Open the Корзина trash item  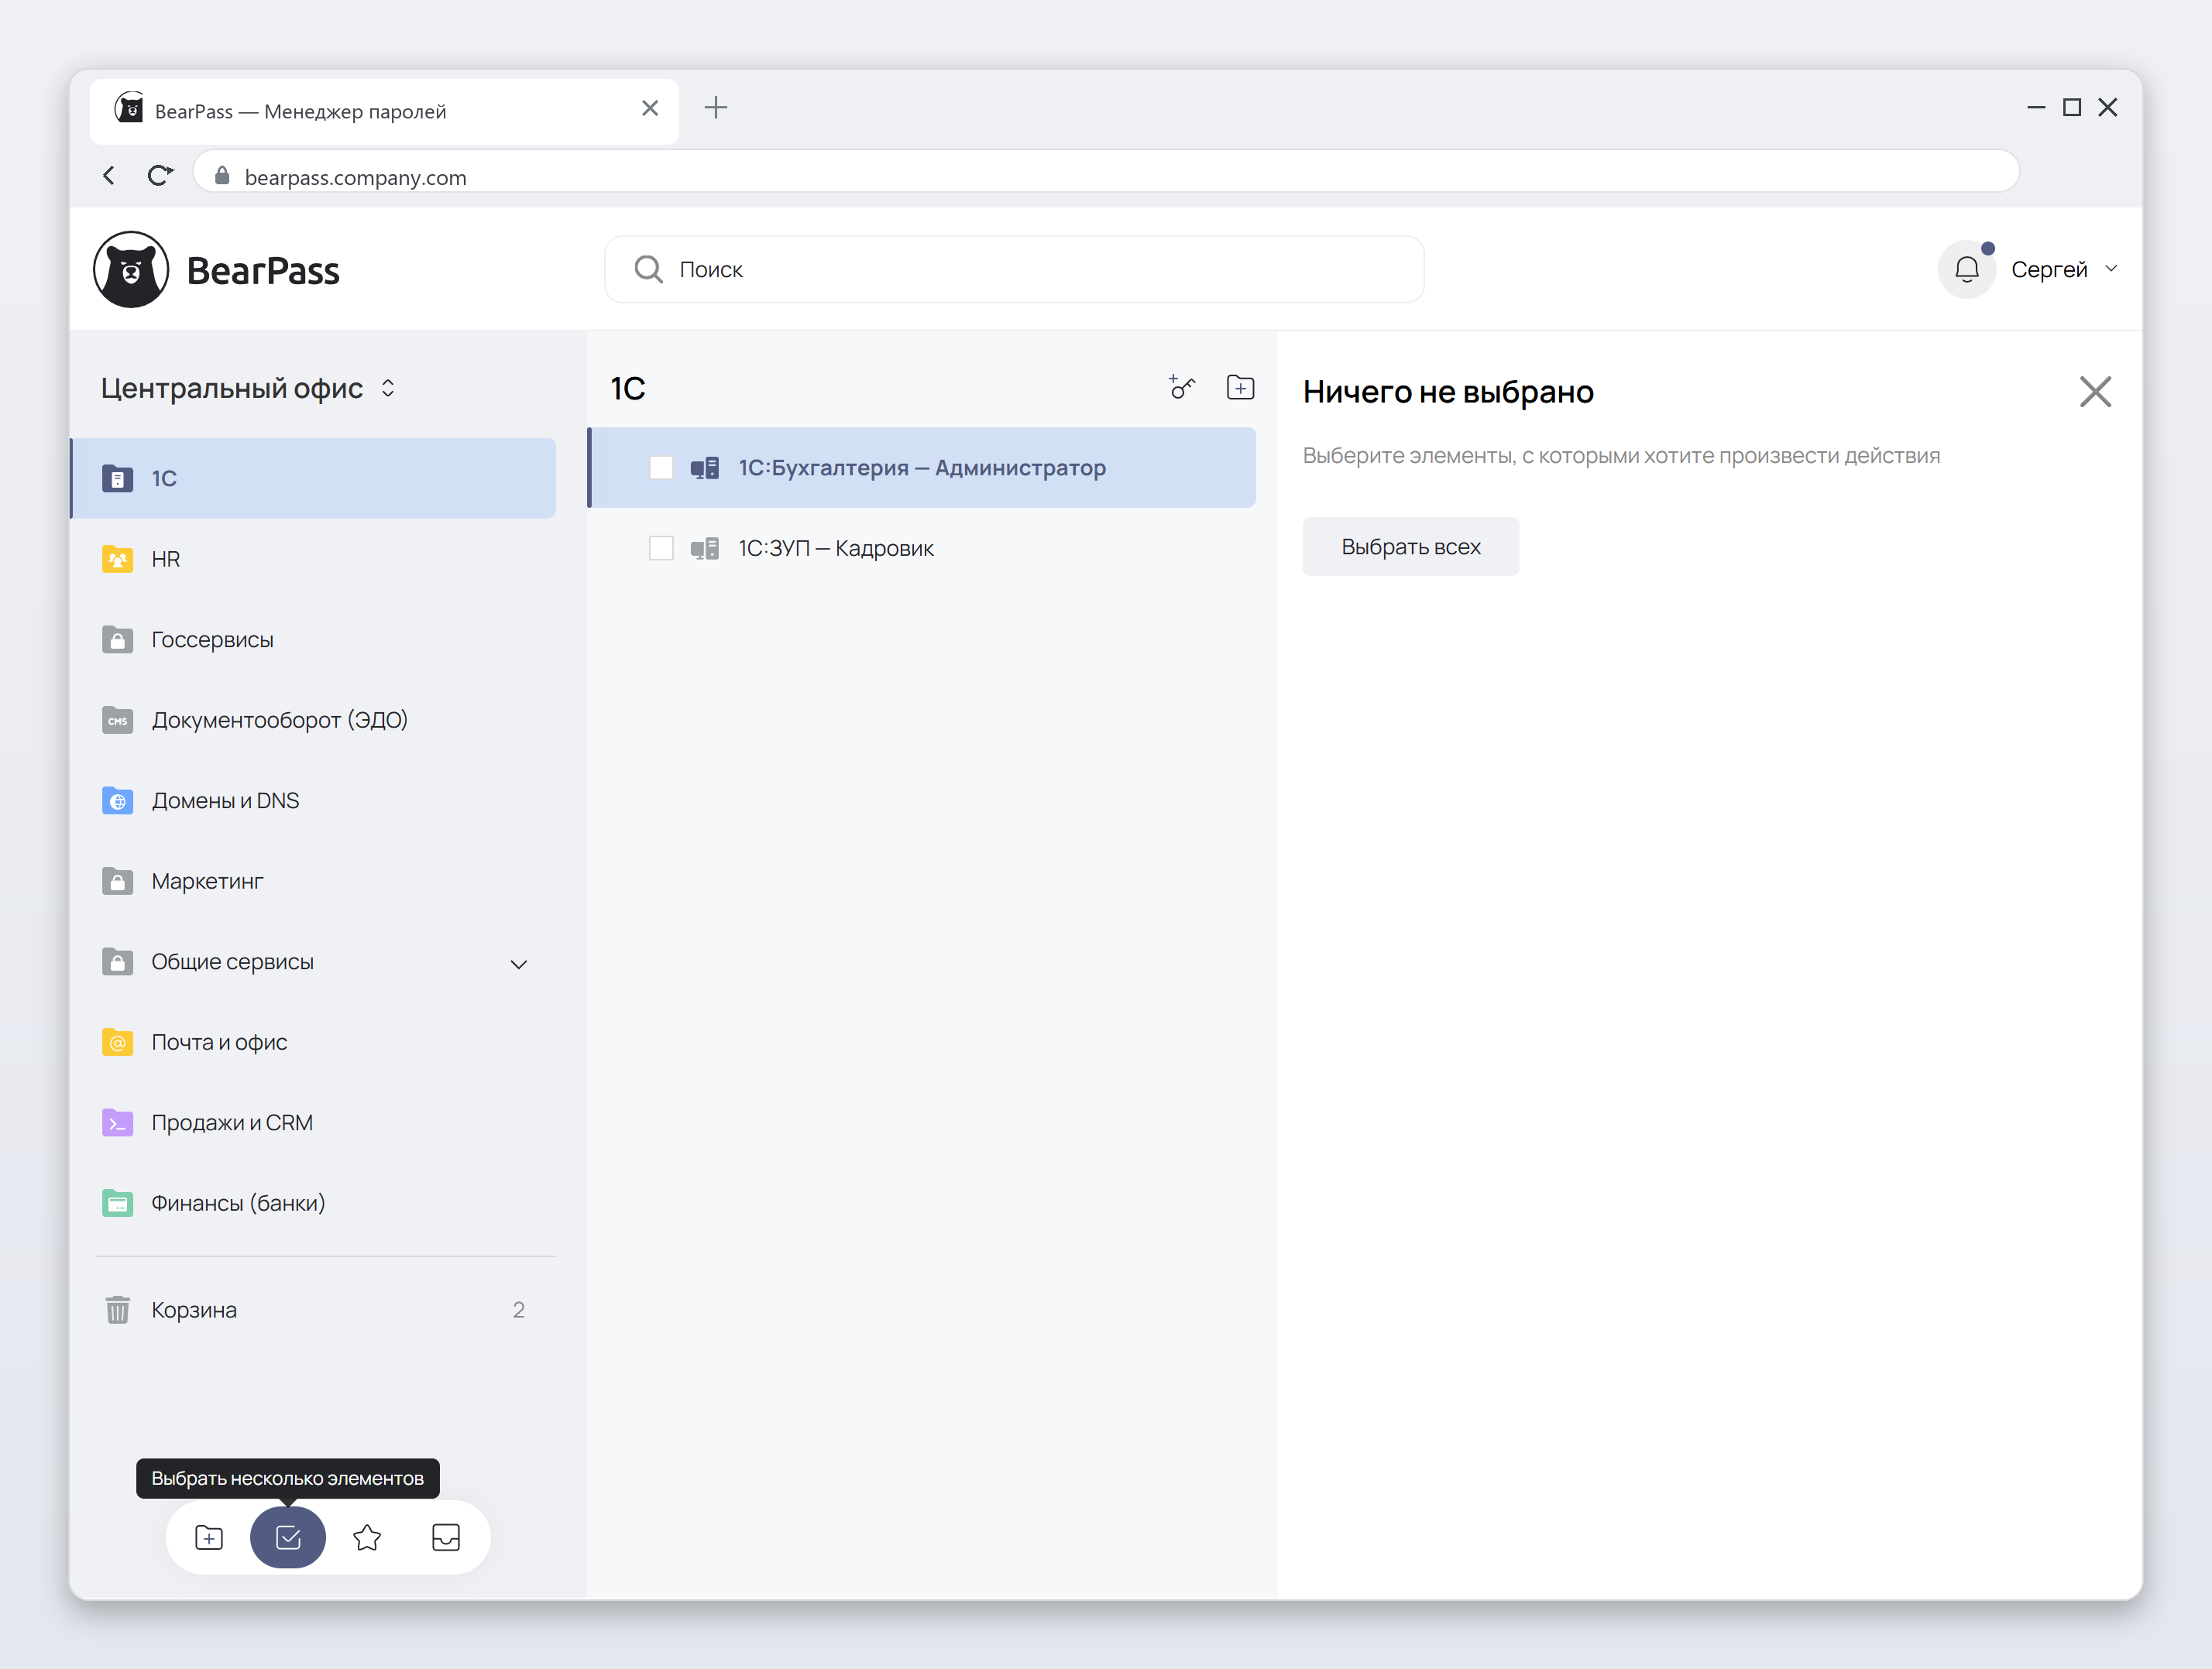pos(313,1309)
